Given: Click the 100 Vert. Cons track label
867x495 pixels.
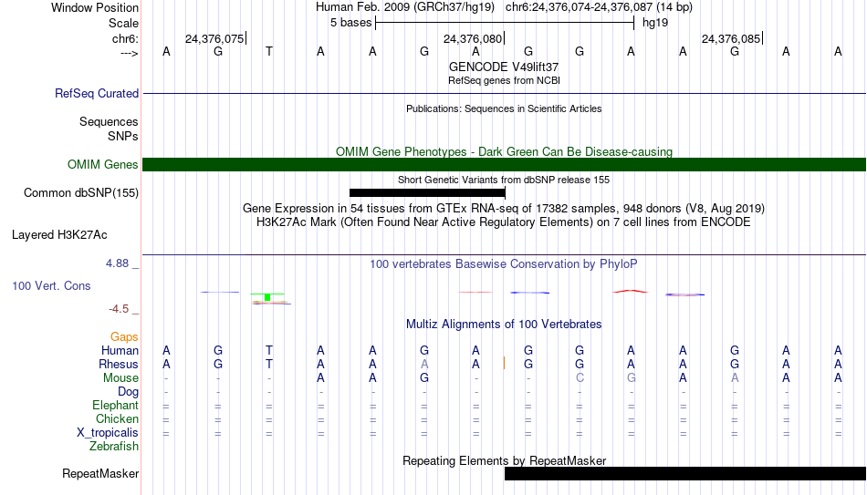Looking at the screenshot, I should [x=51, y=285].
